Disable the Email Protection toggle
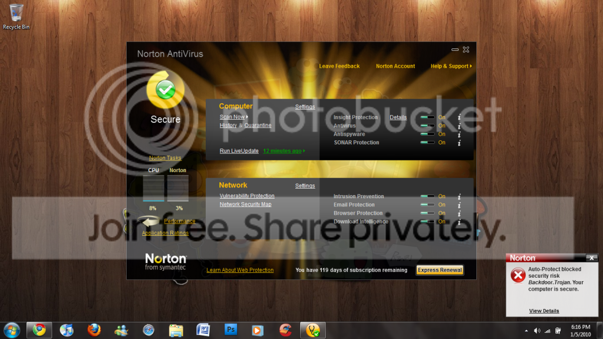The width and height of the screenshot is (603, 339). coord(427,205)
